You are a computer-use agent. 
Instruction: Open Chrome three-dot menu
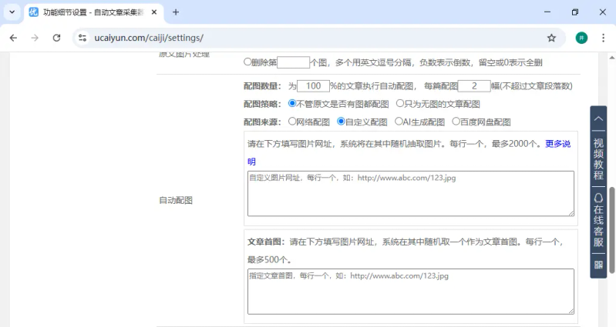click(604, 38)
